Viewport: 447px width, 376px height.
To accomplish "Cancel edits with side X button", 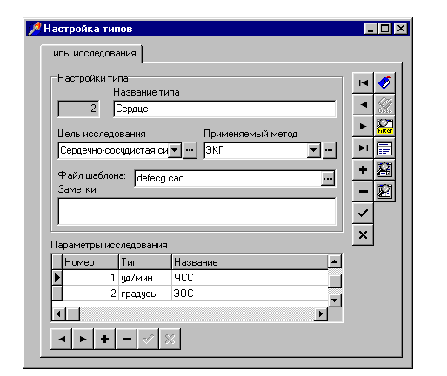I will click(x=363, y=234).
